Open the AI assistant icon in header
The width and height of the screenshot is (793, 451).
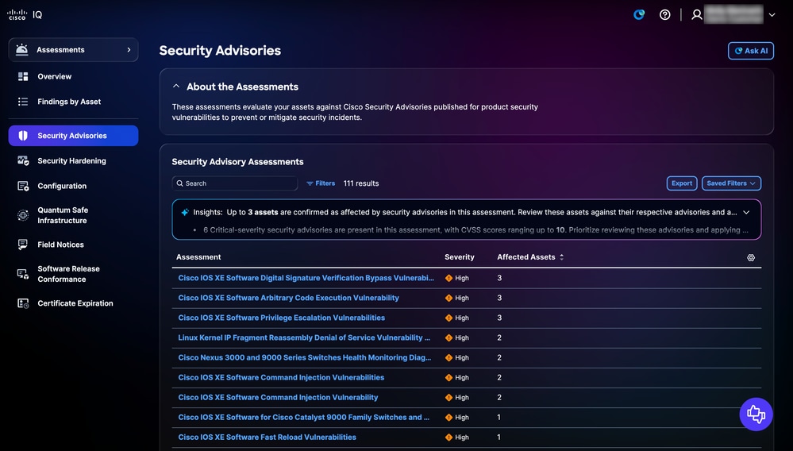[639, 14]
